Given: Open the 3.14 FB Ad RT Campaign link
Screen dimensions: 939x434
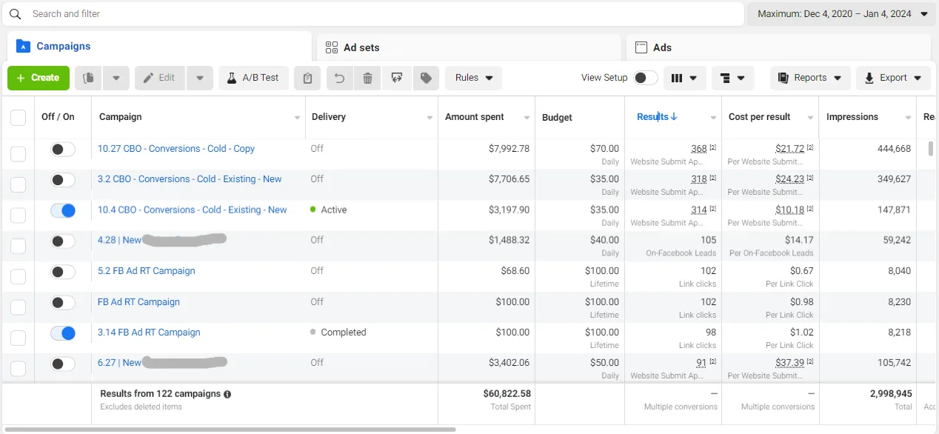Looking at the screenshot, I should 149,333.
